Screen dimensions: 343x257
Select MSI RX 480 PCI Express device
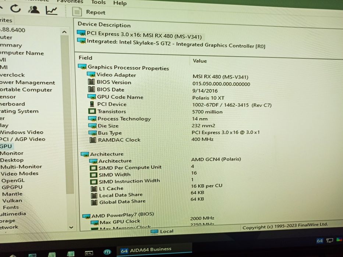pos(144,35)
